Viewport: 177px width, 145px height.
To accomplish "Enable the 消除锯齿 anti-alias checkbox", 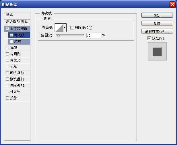I will (x=72, y=28).
